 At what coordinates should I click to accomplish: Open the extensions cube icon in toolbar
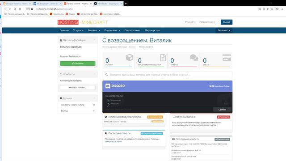(x=277, y=9)
